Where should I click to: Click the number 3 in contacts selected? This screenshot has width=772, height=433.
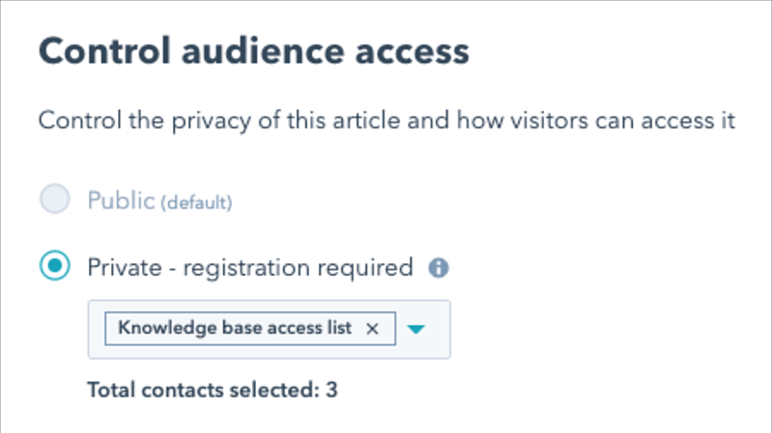coord(331,391)
